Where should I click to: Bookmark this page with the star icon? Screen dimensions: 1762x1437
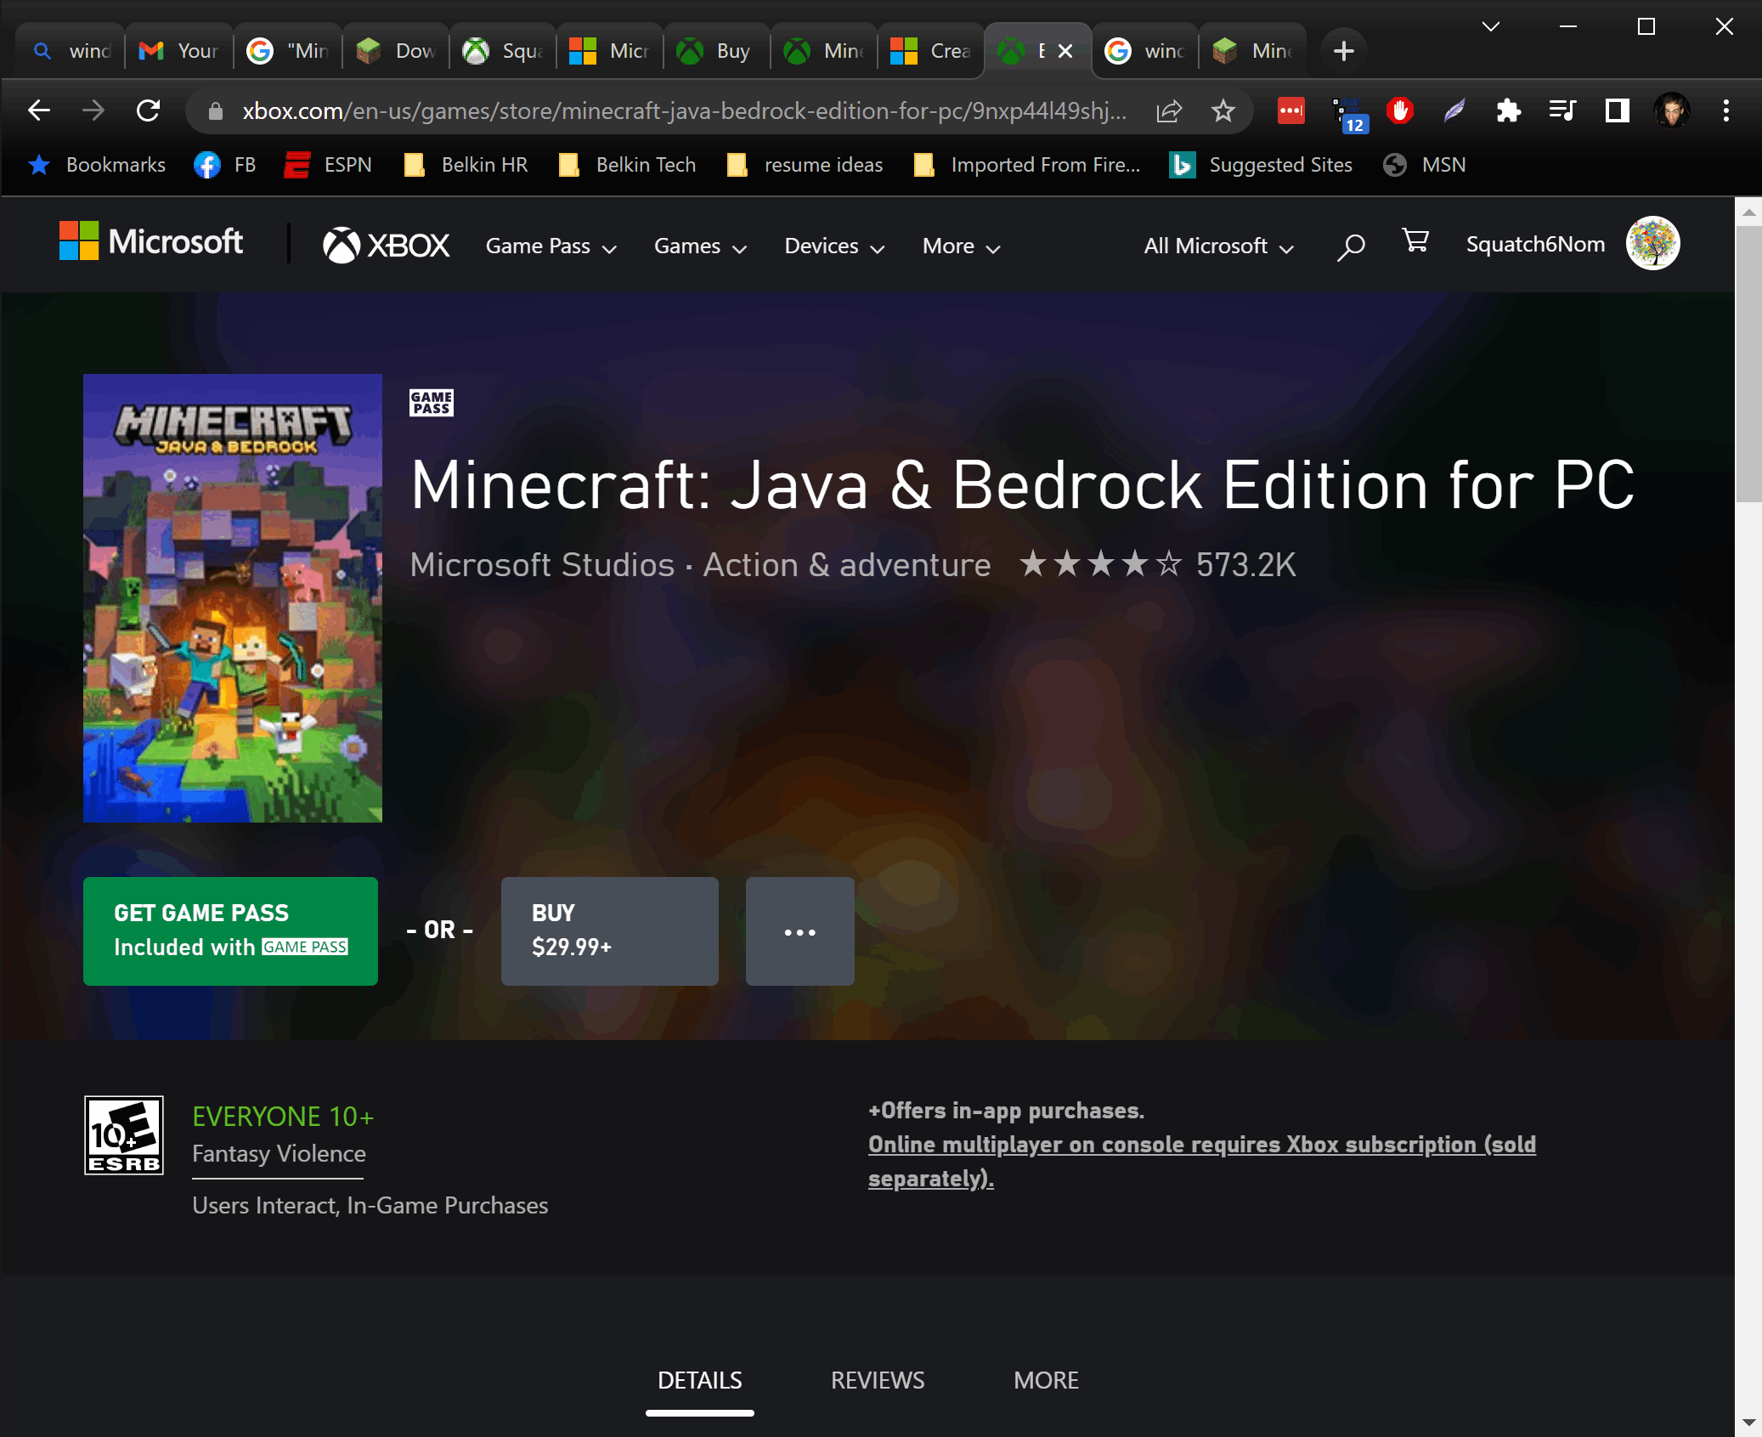[x=1223, y=110]
